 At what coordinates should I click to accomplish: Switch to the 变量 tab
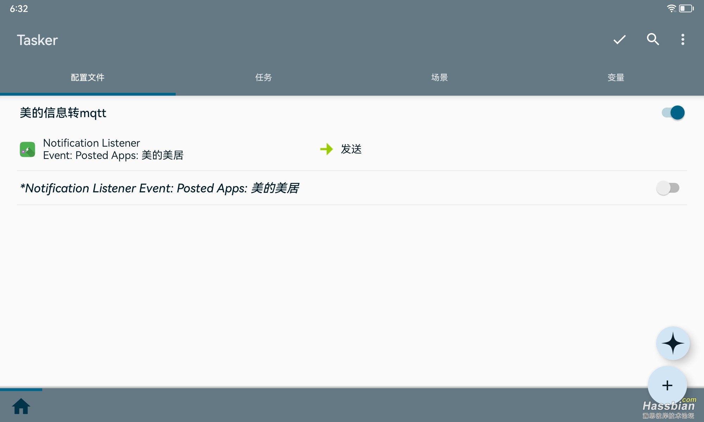[616, 77]
